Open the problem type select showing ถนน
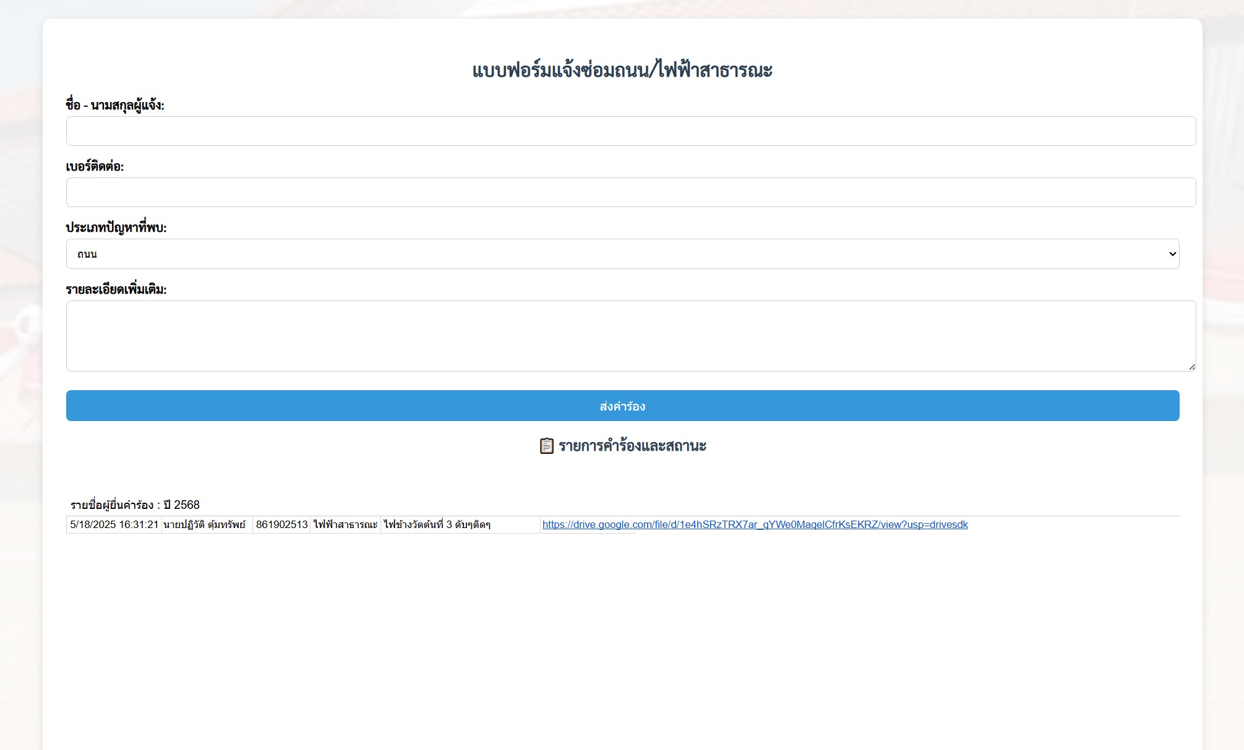The width and height of the screenshot is (1244, 750). point(619,254)
